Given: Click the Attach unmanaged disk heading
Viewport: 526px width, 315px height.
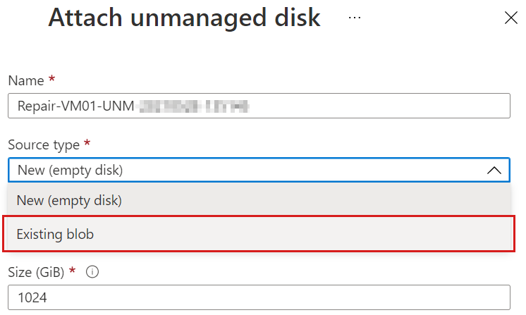Looking at the screenshot, I should pyautogui.click(x=184, y=18).
